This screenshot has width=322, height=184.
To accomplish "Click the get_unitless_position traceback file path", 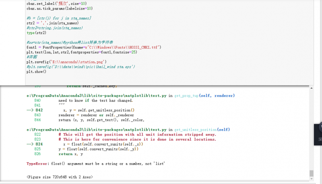I will coord(96,130).
